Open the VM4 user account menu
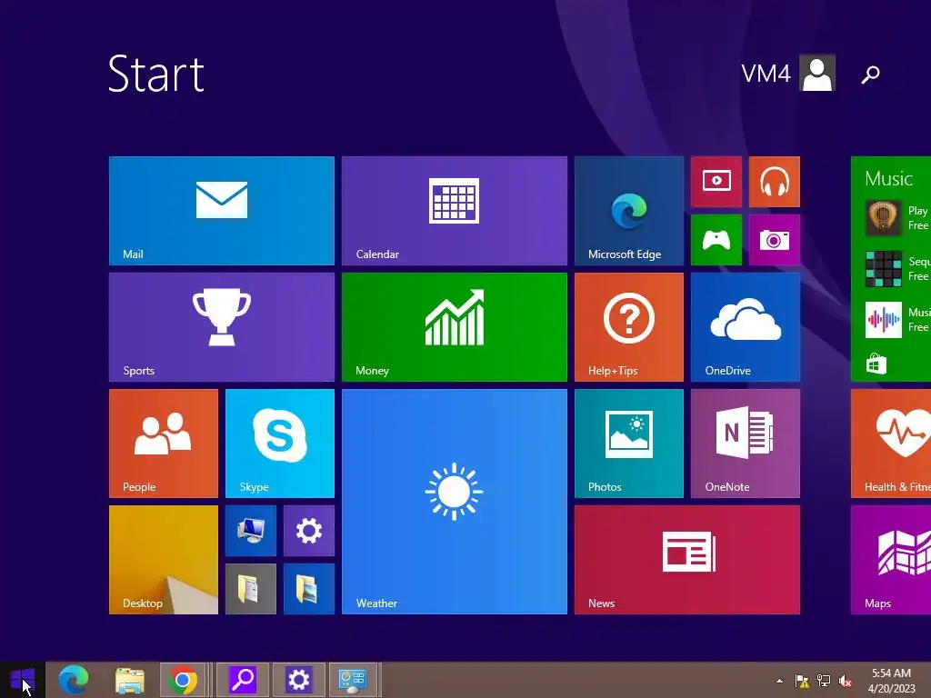This screenshot has width=931, height=698. [x=788, y=74]
